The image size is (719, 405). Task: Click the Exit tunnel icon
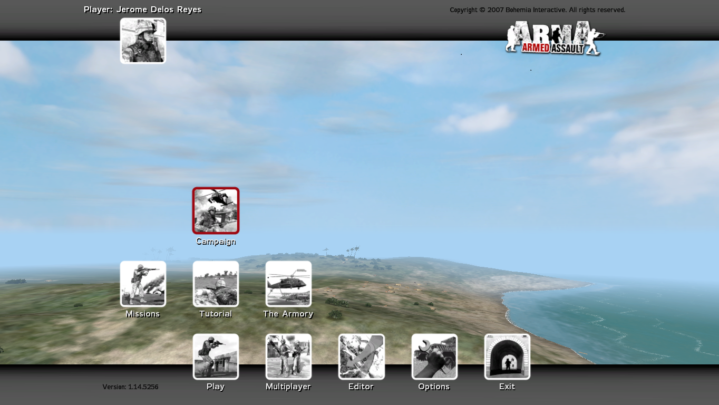[507, 356]
